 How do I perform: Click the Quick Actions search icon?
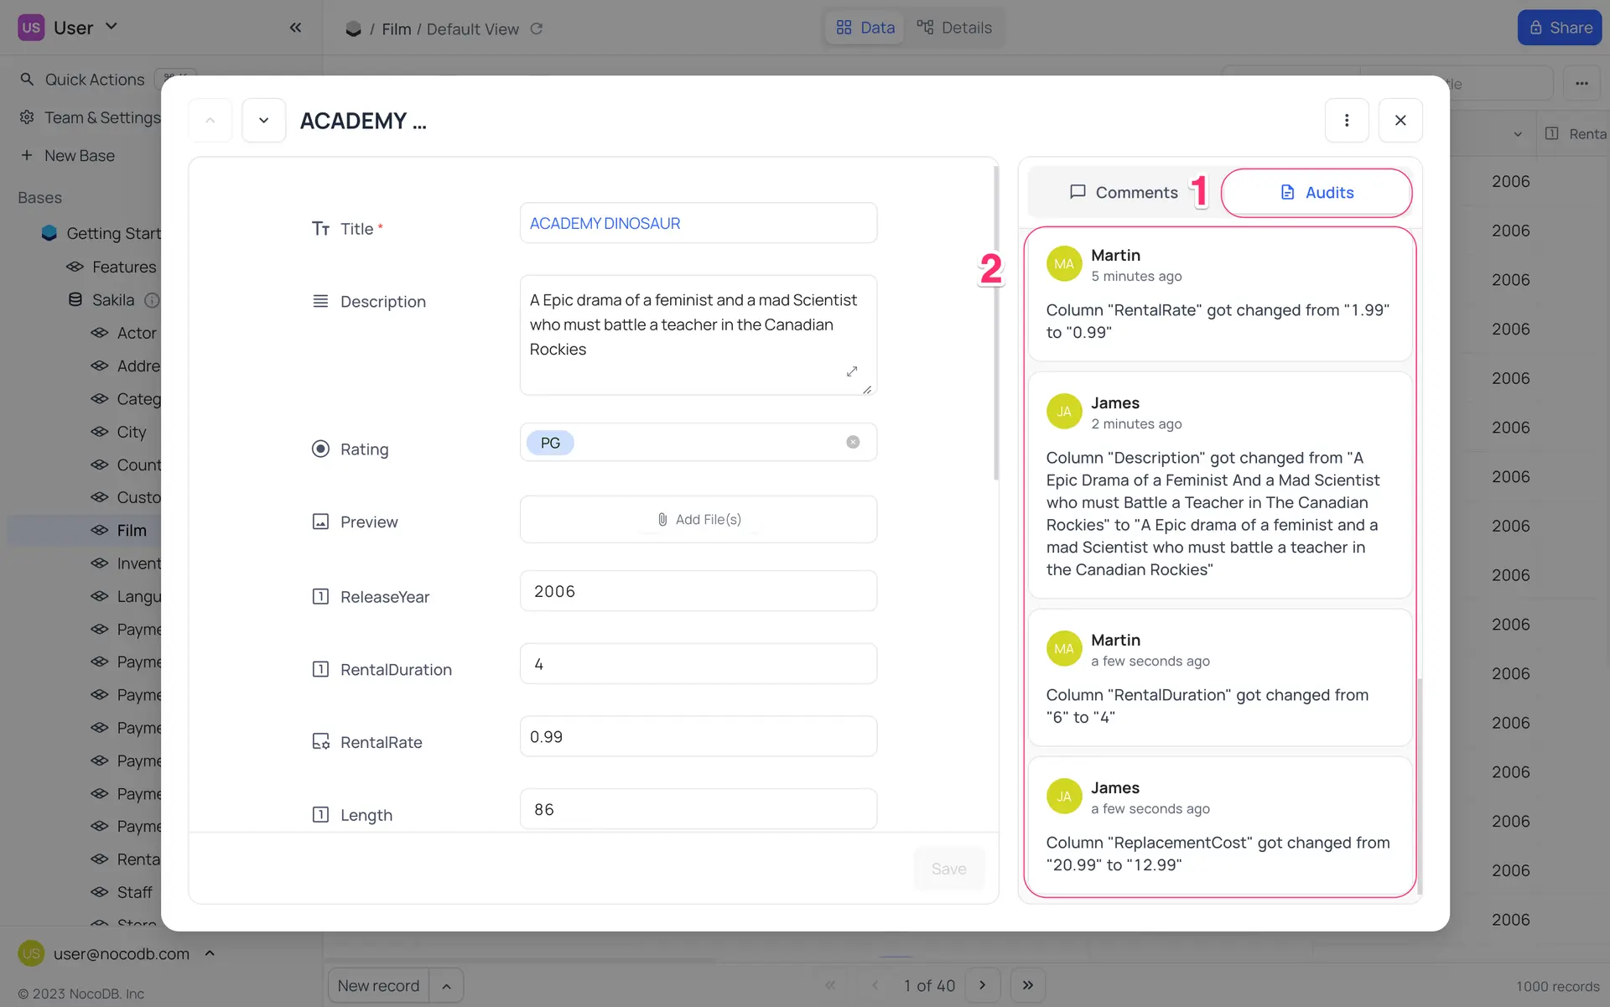click(27, 79)
